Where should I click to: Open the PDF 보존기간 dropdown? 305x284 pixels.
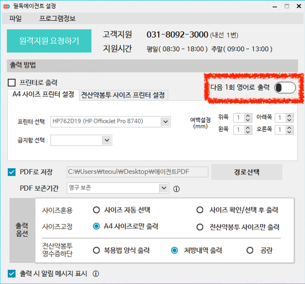(163, 188)
